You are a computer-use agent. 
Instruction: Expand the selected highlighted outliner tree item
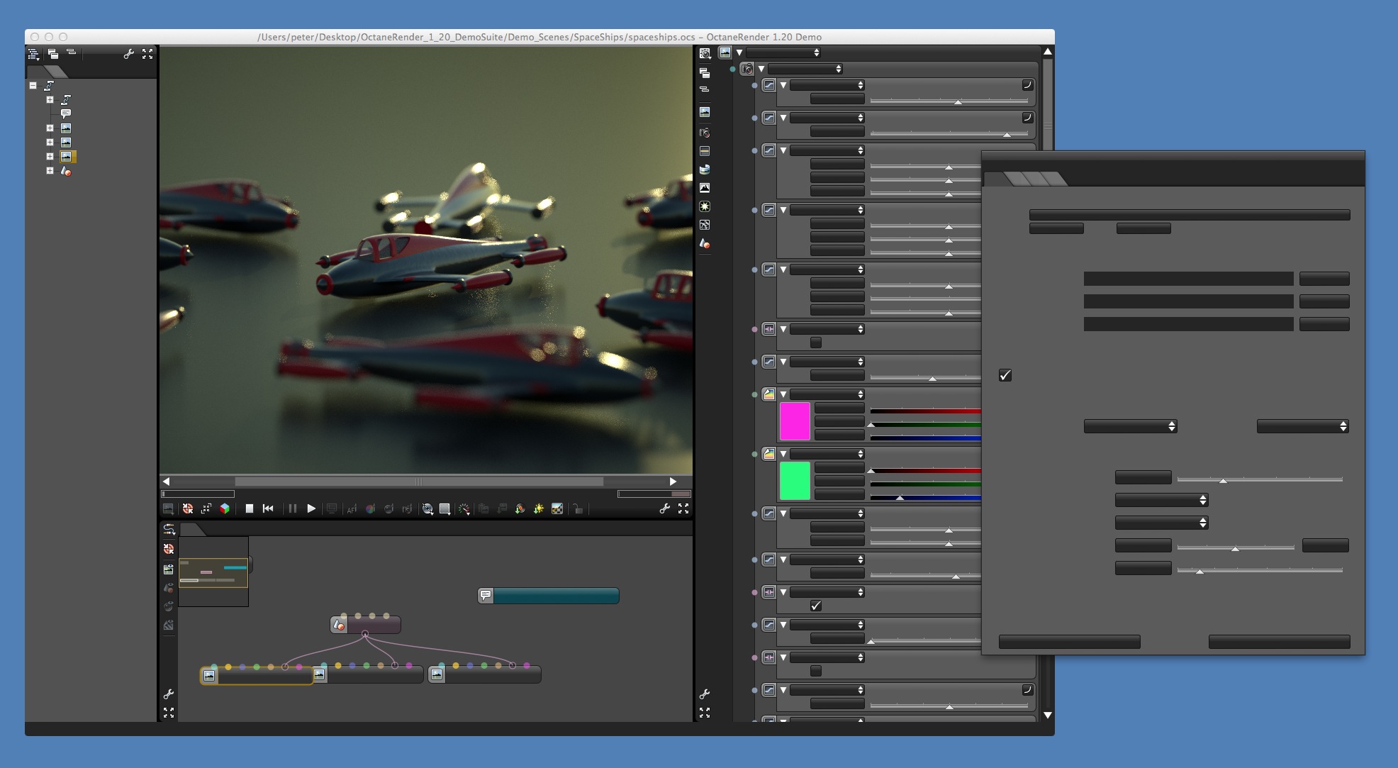click(x=50, y=157)
